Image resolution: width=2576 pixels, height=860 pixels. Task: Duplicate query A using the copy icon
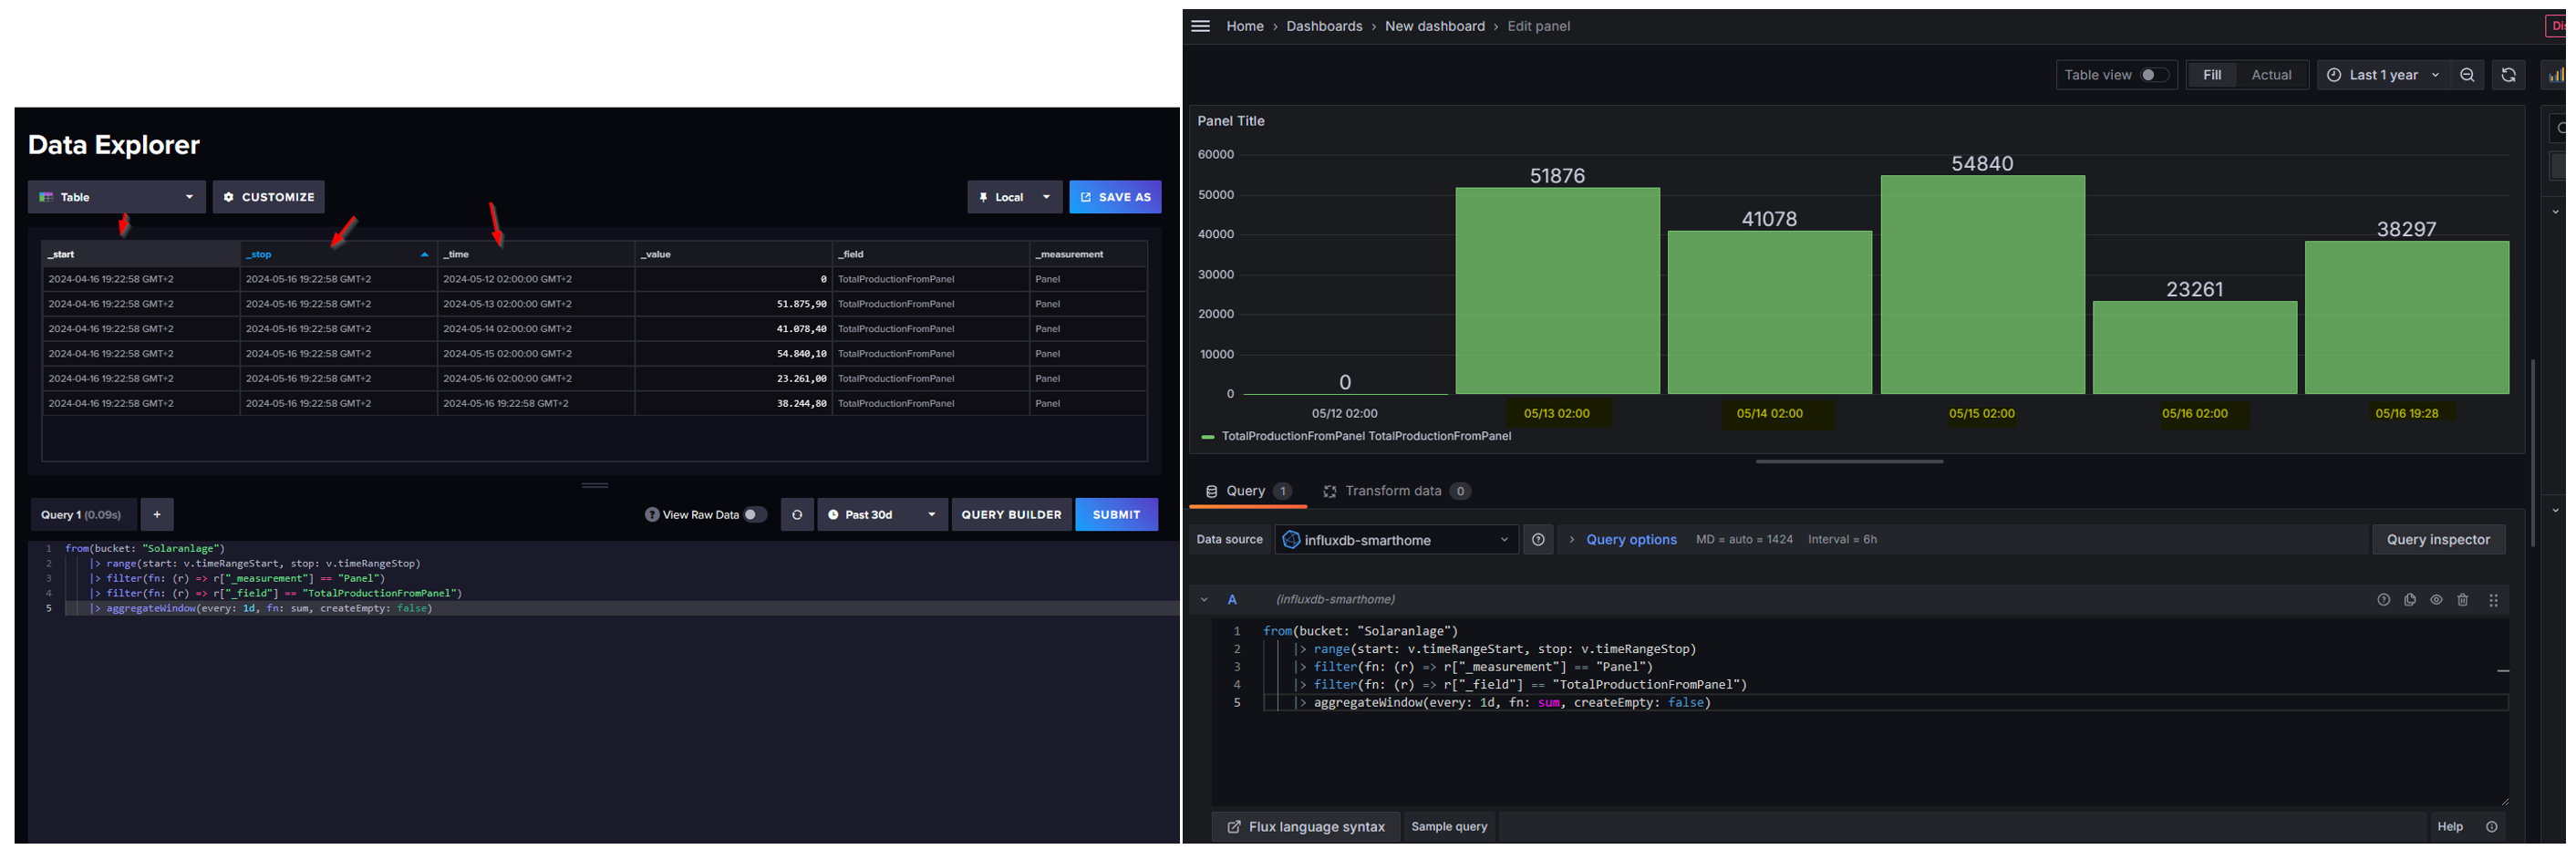[x=2410, y=600]
